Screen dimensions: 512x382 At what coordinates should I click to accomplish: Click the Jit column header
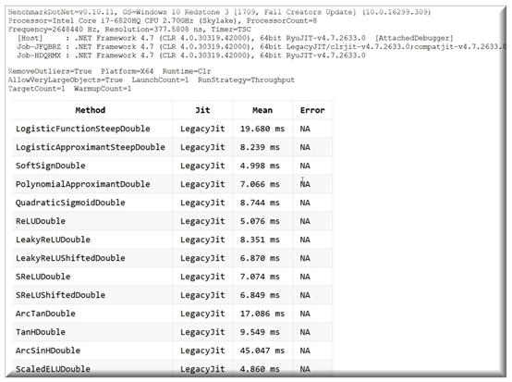(202, 110)
